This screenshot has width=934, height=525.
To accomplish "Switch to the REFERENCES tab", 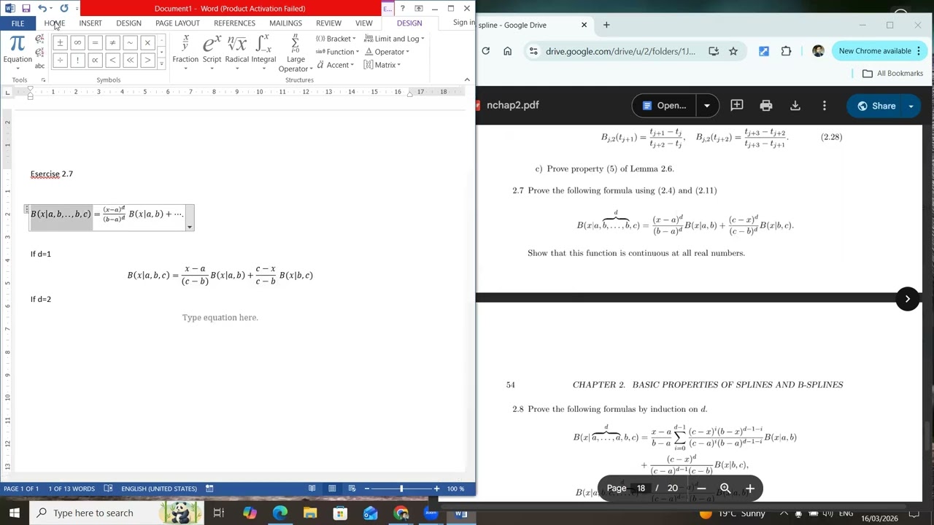I will click(x=234, y=23).
